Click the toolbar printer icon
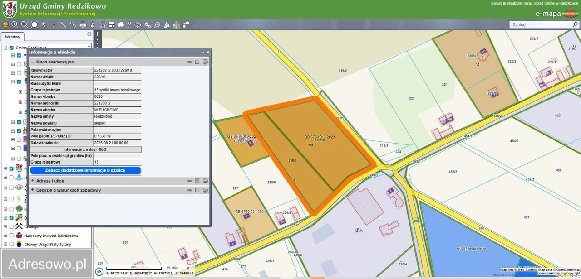The width and height of the screenshot is (581, 279). tap(83, 24)
